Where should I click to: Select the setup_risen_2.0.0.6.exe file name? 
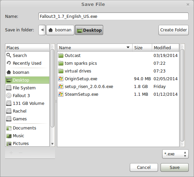(x=89, y=87)
